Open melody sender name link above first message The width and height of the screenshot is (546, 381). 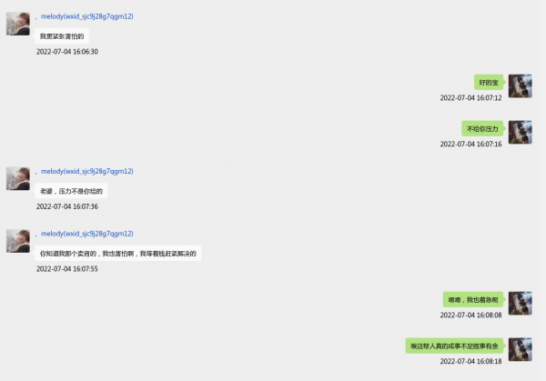87,16
